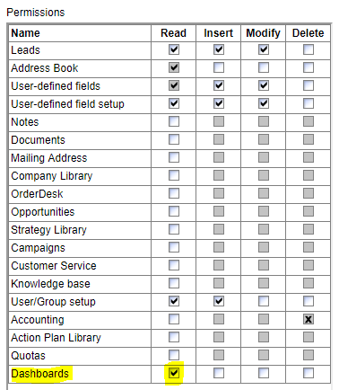Uncheck the Leads Read checkbox
This screenshot has width=339, height=390.
(174, 49)
